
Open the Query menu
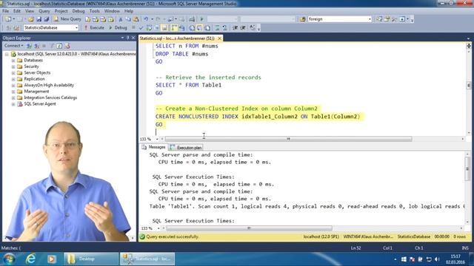point(44,11)
